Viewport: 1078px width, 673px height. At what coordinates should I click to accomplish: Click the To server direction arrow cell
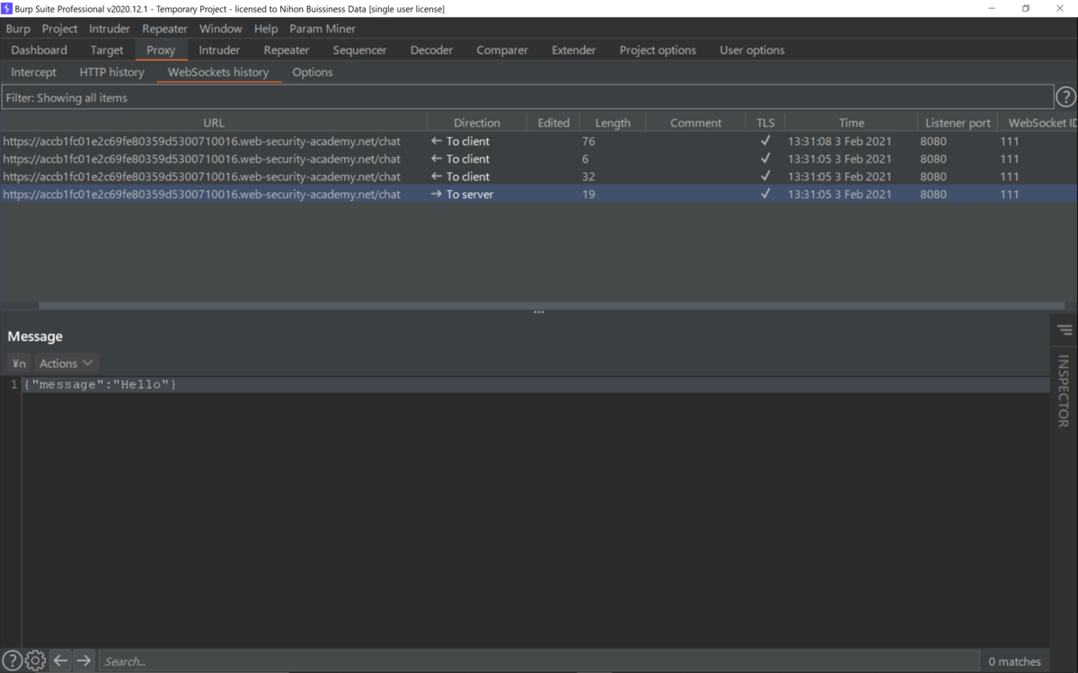[462, 194]
